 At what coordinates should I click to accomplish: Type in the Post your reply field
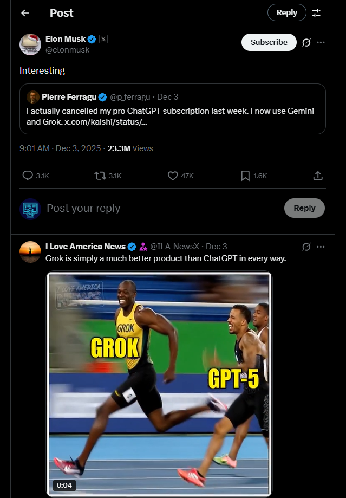157,208
